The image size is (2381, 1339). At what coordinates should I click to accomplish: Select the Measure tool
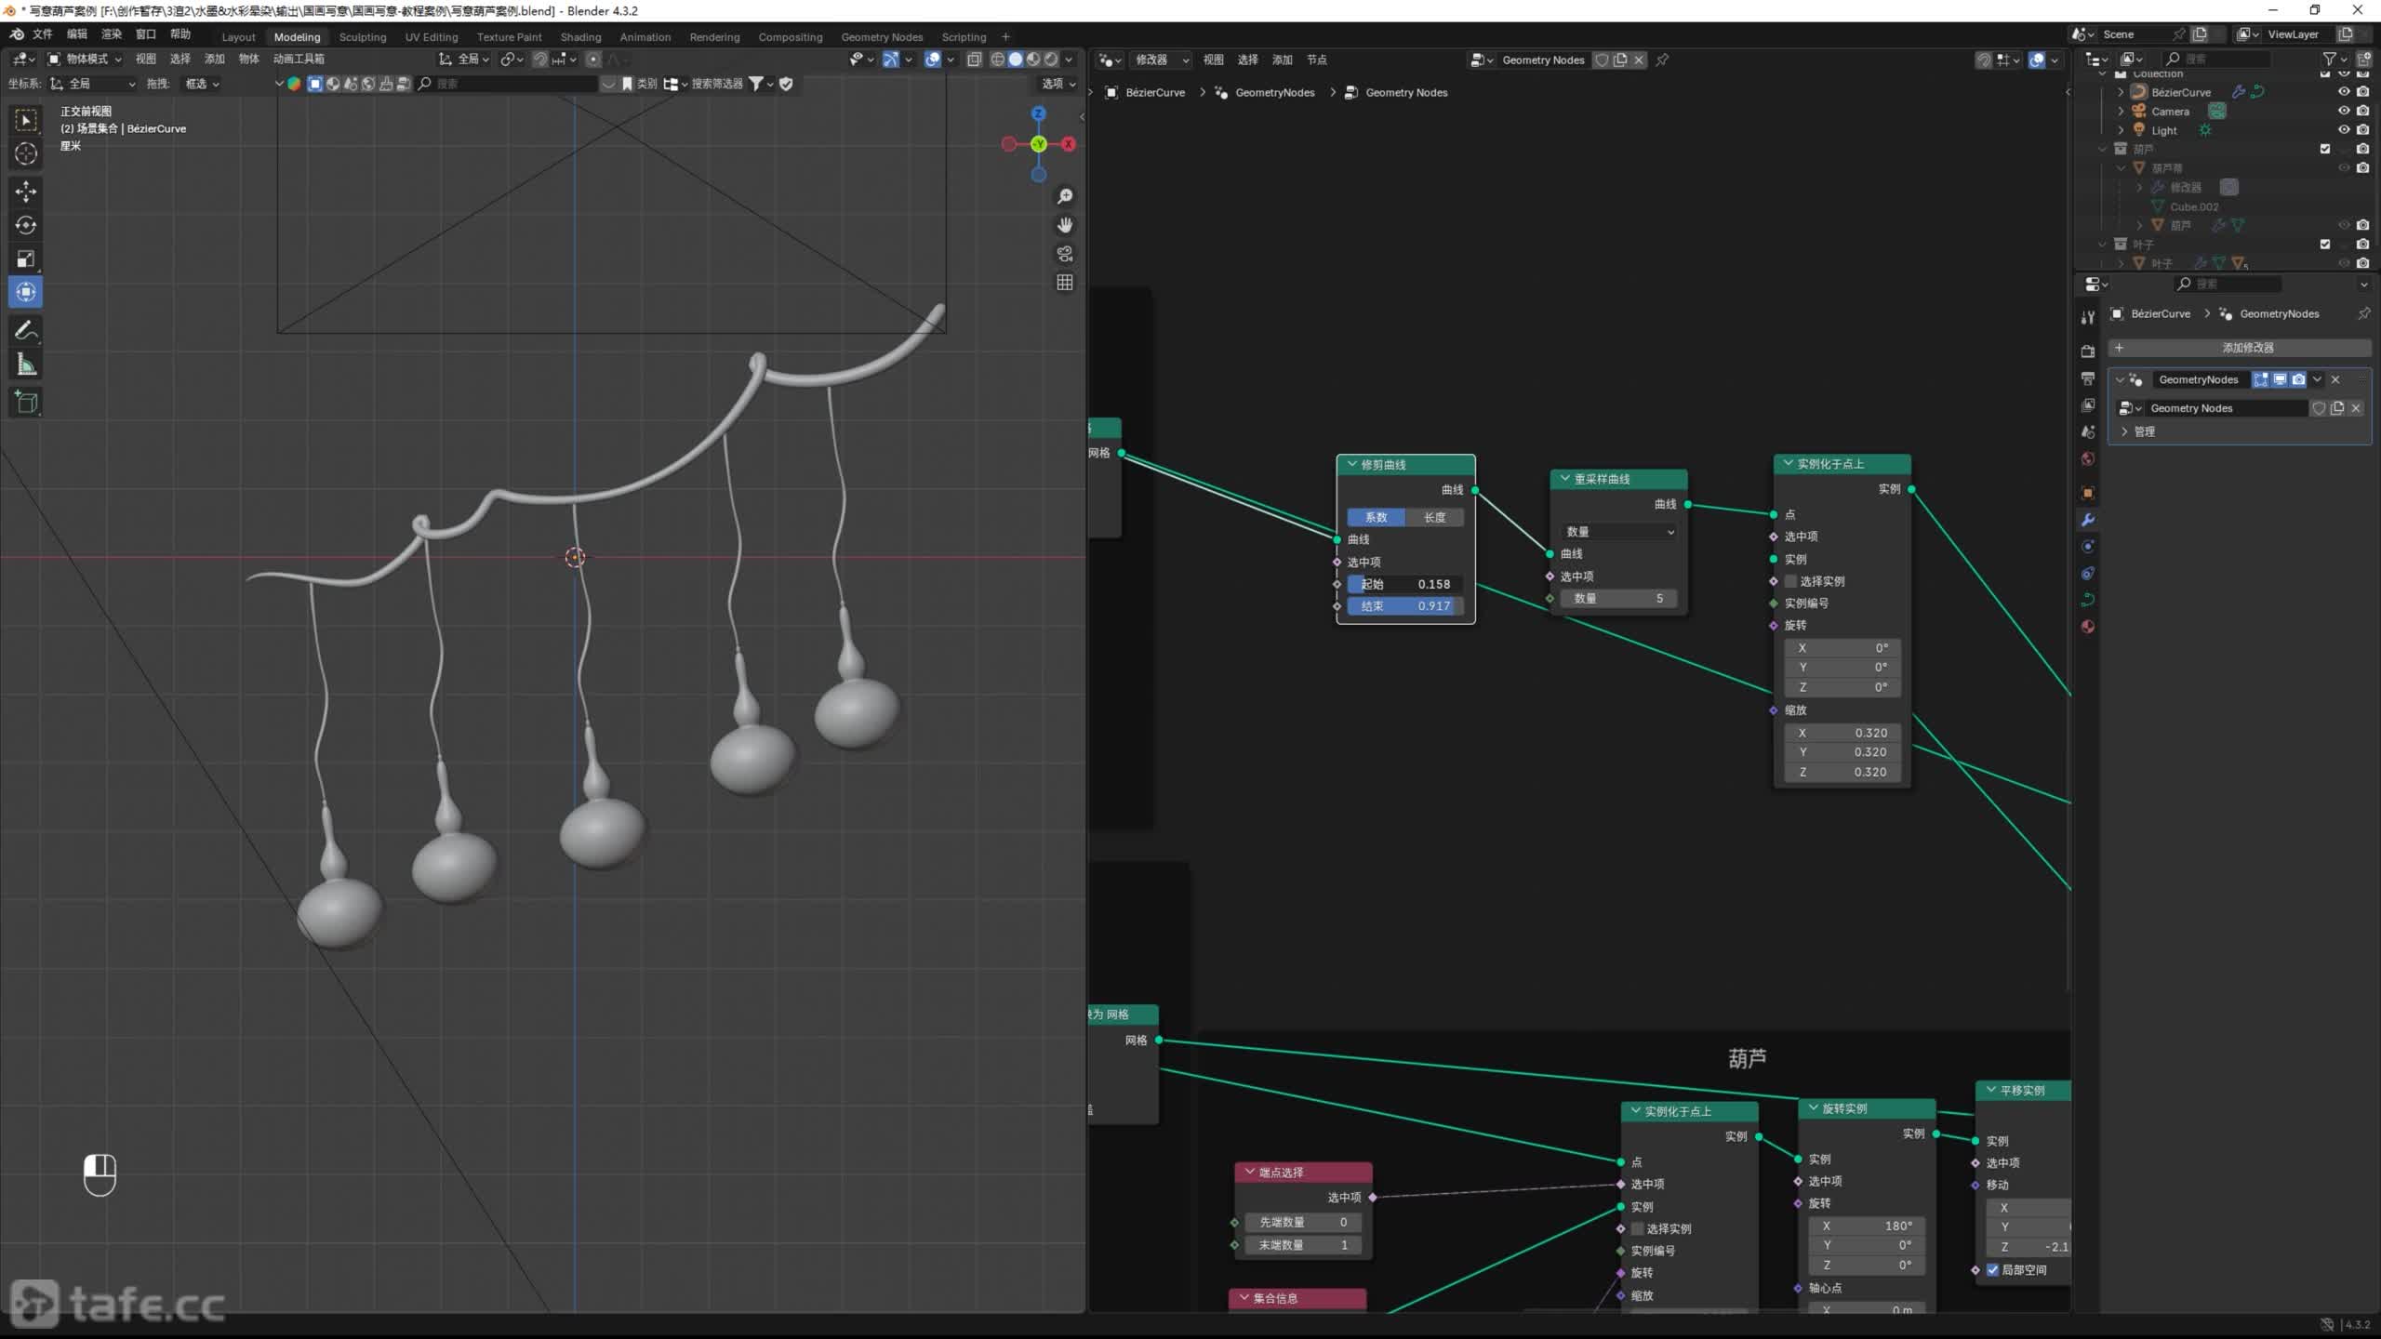pyautogui.click(x=26, y=365)
